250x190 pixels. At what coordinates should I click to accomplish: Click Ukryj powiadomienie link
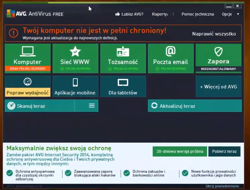[x=222, y=186]
